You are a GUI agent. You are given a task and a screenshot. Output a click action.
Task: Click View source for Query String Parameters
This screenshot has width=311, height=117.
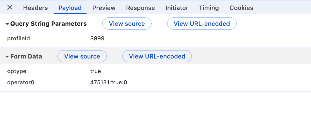[127, 24]
